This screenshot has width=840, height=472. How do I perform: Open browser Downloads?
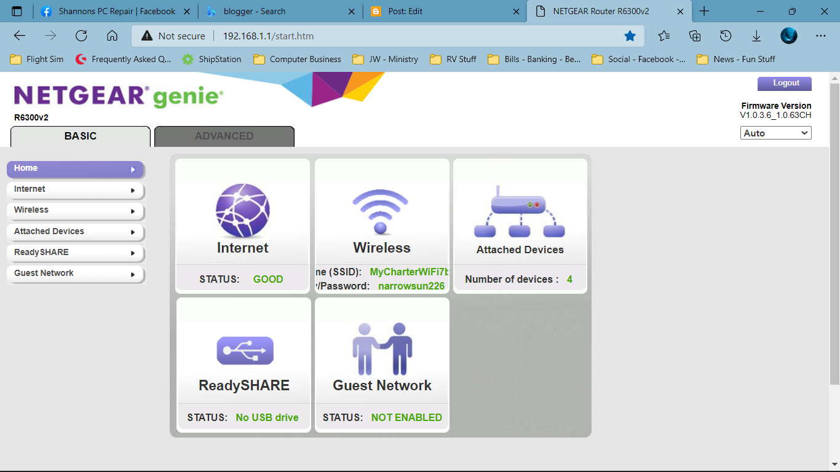click(756, 36)
